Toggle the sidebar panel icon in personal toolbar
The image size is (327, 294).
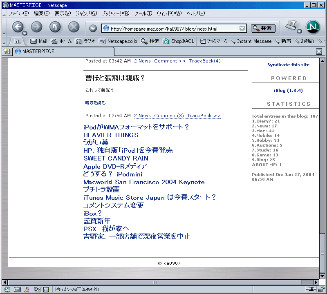(x=18, y=42)
